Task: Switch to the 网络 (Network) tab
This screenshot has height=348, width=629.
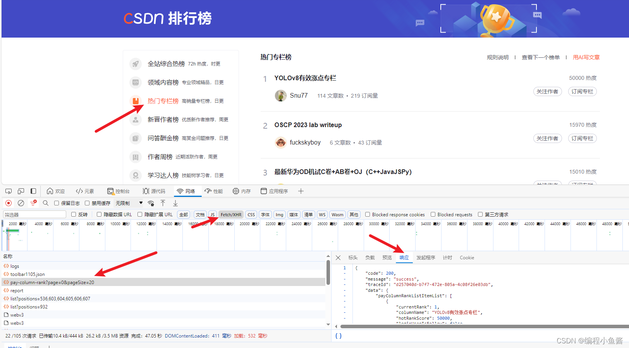Action: click(x=186, y=191)
